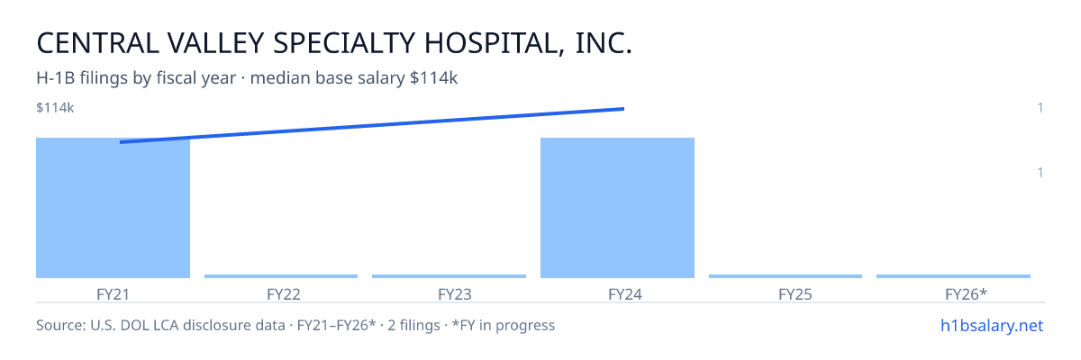Click the FY21 axis label

[x=114, y=293]
